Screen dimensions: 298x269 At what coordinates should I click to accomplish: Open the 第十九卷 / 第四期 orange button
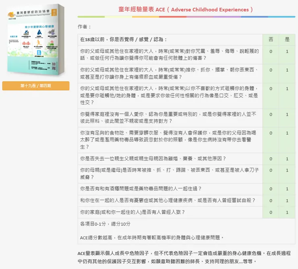point(36,85)
